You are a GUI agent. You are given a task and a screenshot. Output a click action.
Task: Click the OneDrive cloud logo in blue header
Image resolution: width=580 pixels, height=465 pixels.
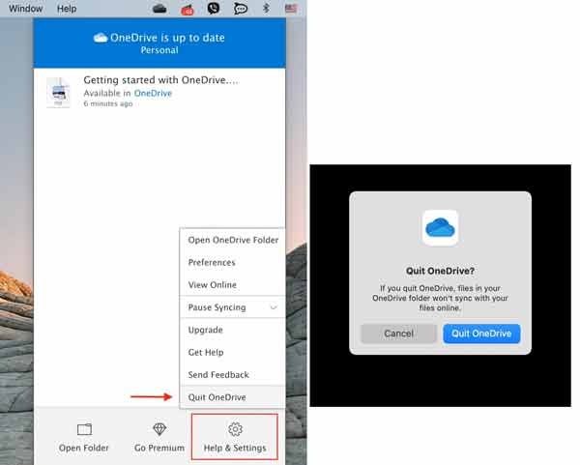coord(101,38)
